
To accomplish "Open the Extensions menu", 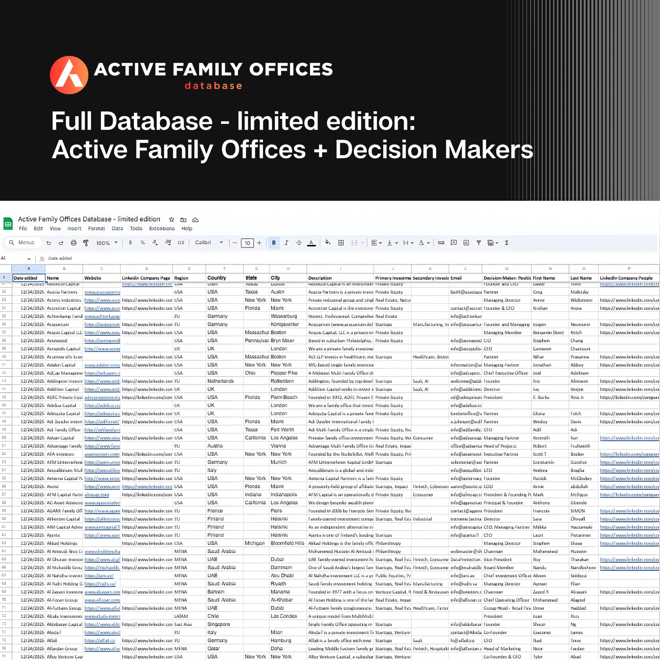I will click(x=162, y=228).
